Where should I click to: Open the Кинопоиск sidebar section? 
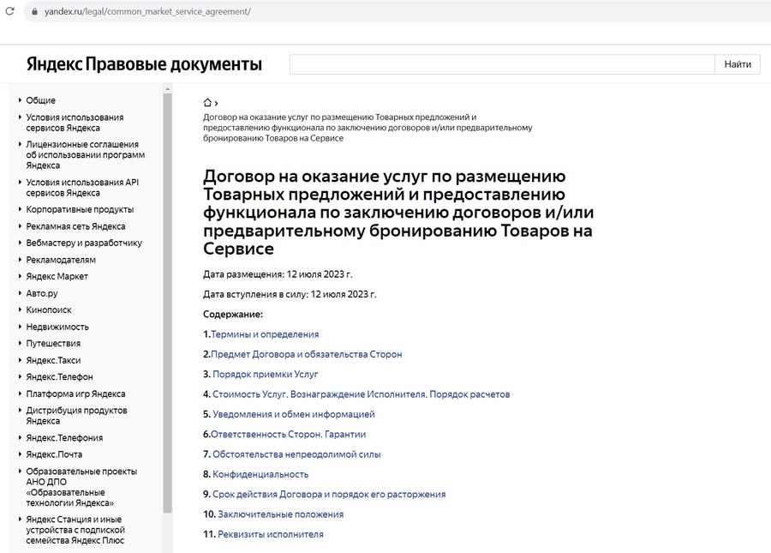(49, 310)
